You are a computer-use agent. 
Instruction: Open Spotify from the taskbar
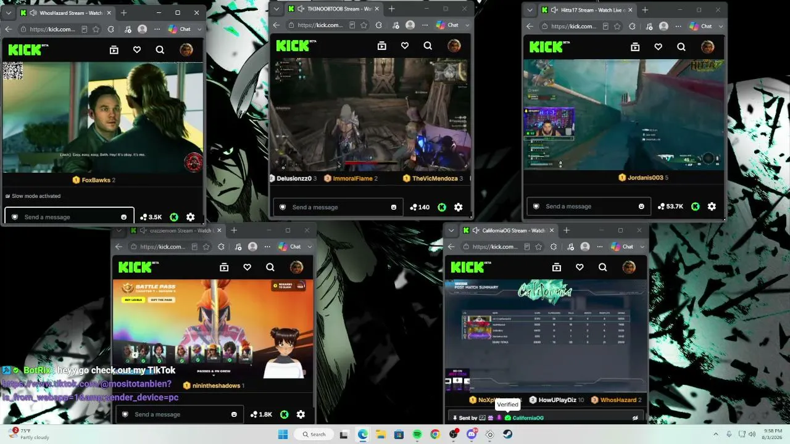(x=417, y=434)
